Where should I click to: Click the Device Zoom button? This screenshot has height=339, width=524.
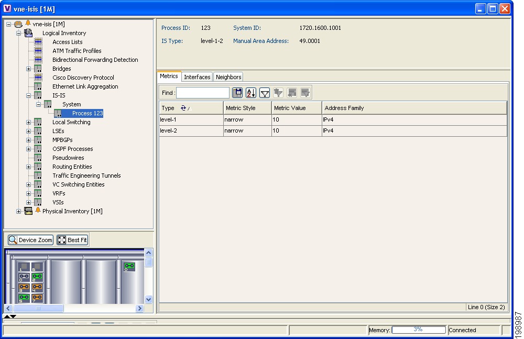[30, 239]
